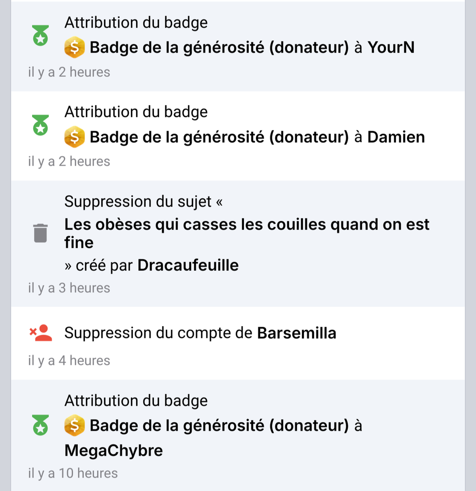Open YourN's user profile link
This screenshot has width=476, height=491.
pos(391,47)
